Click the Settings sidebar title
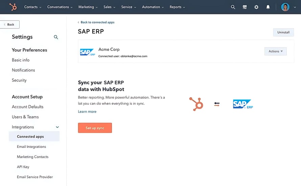This screenshot has height=186, width=301. point(22,37)
